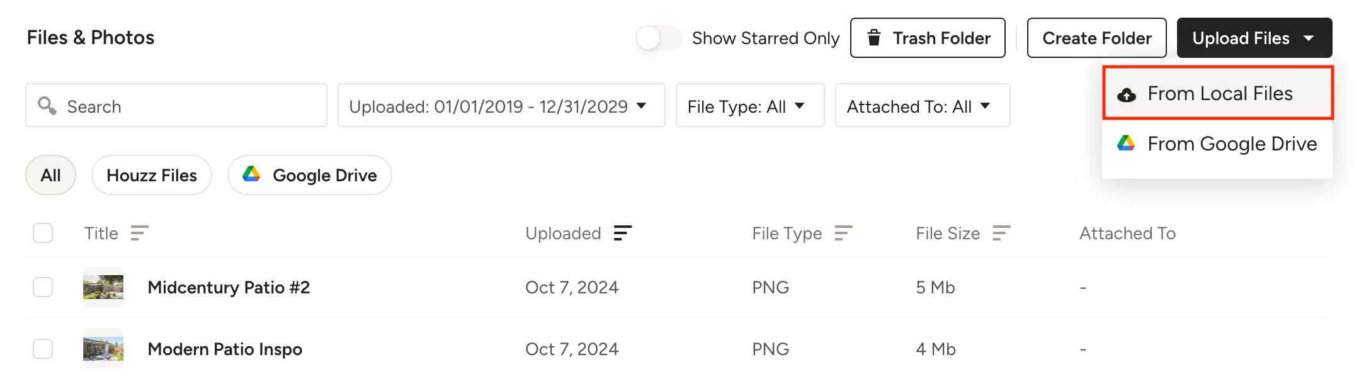
Task: Click the trash can icon
Action: coord(874,38)
